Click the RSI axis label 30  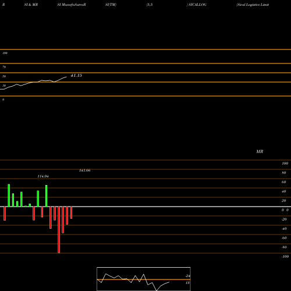4,86
